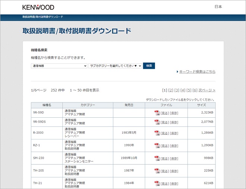Click the 機種名 column header
This screenshot has width=246, height=189.
tap(47, 105)
